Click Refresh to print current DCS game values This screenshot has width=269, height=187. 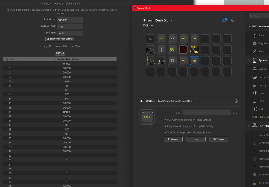click(x=60, y=53)
